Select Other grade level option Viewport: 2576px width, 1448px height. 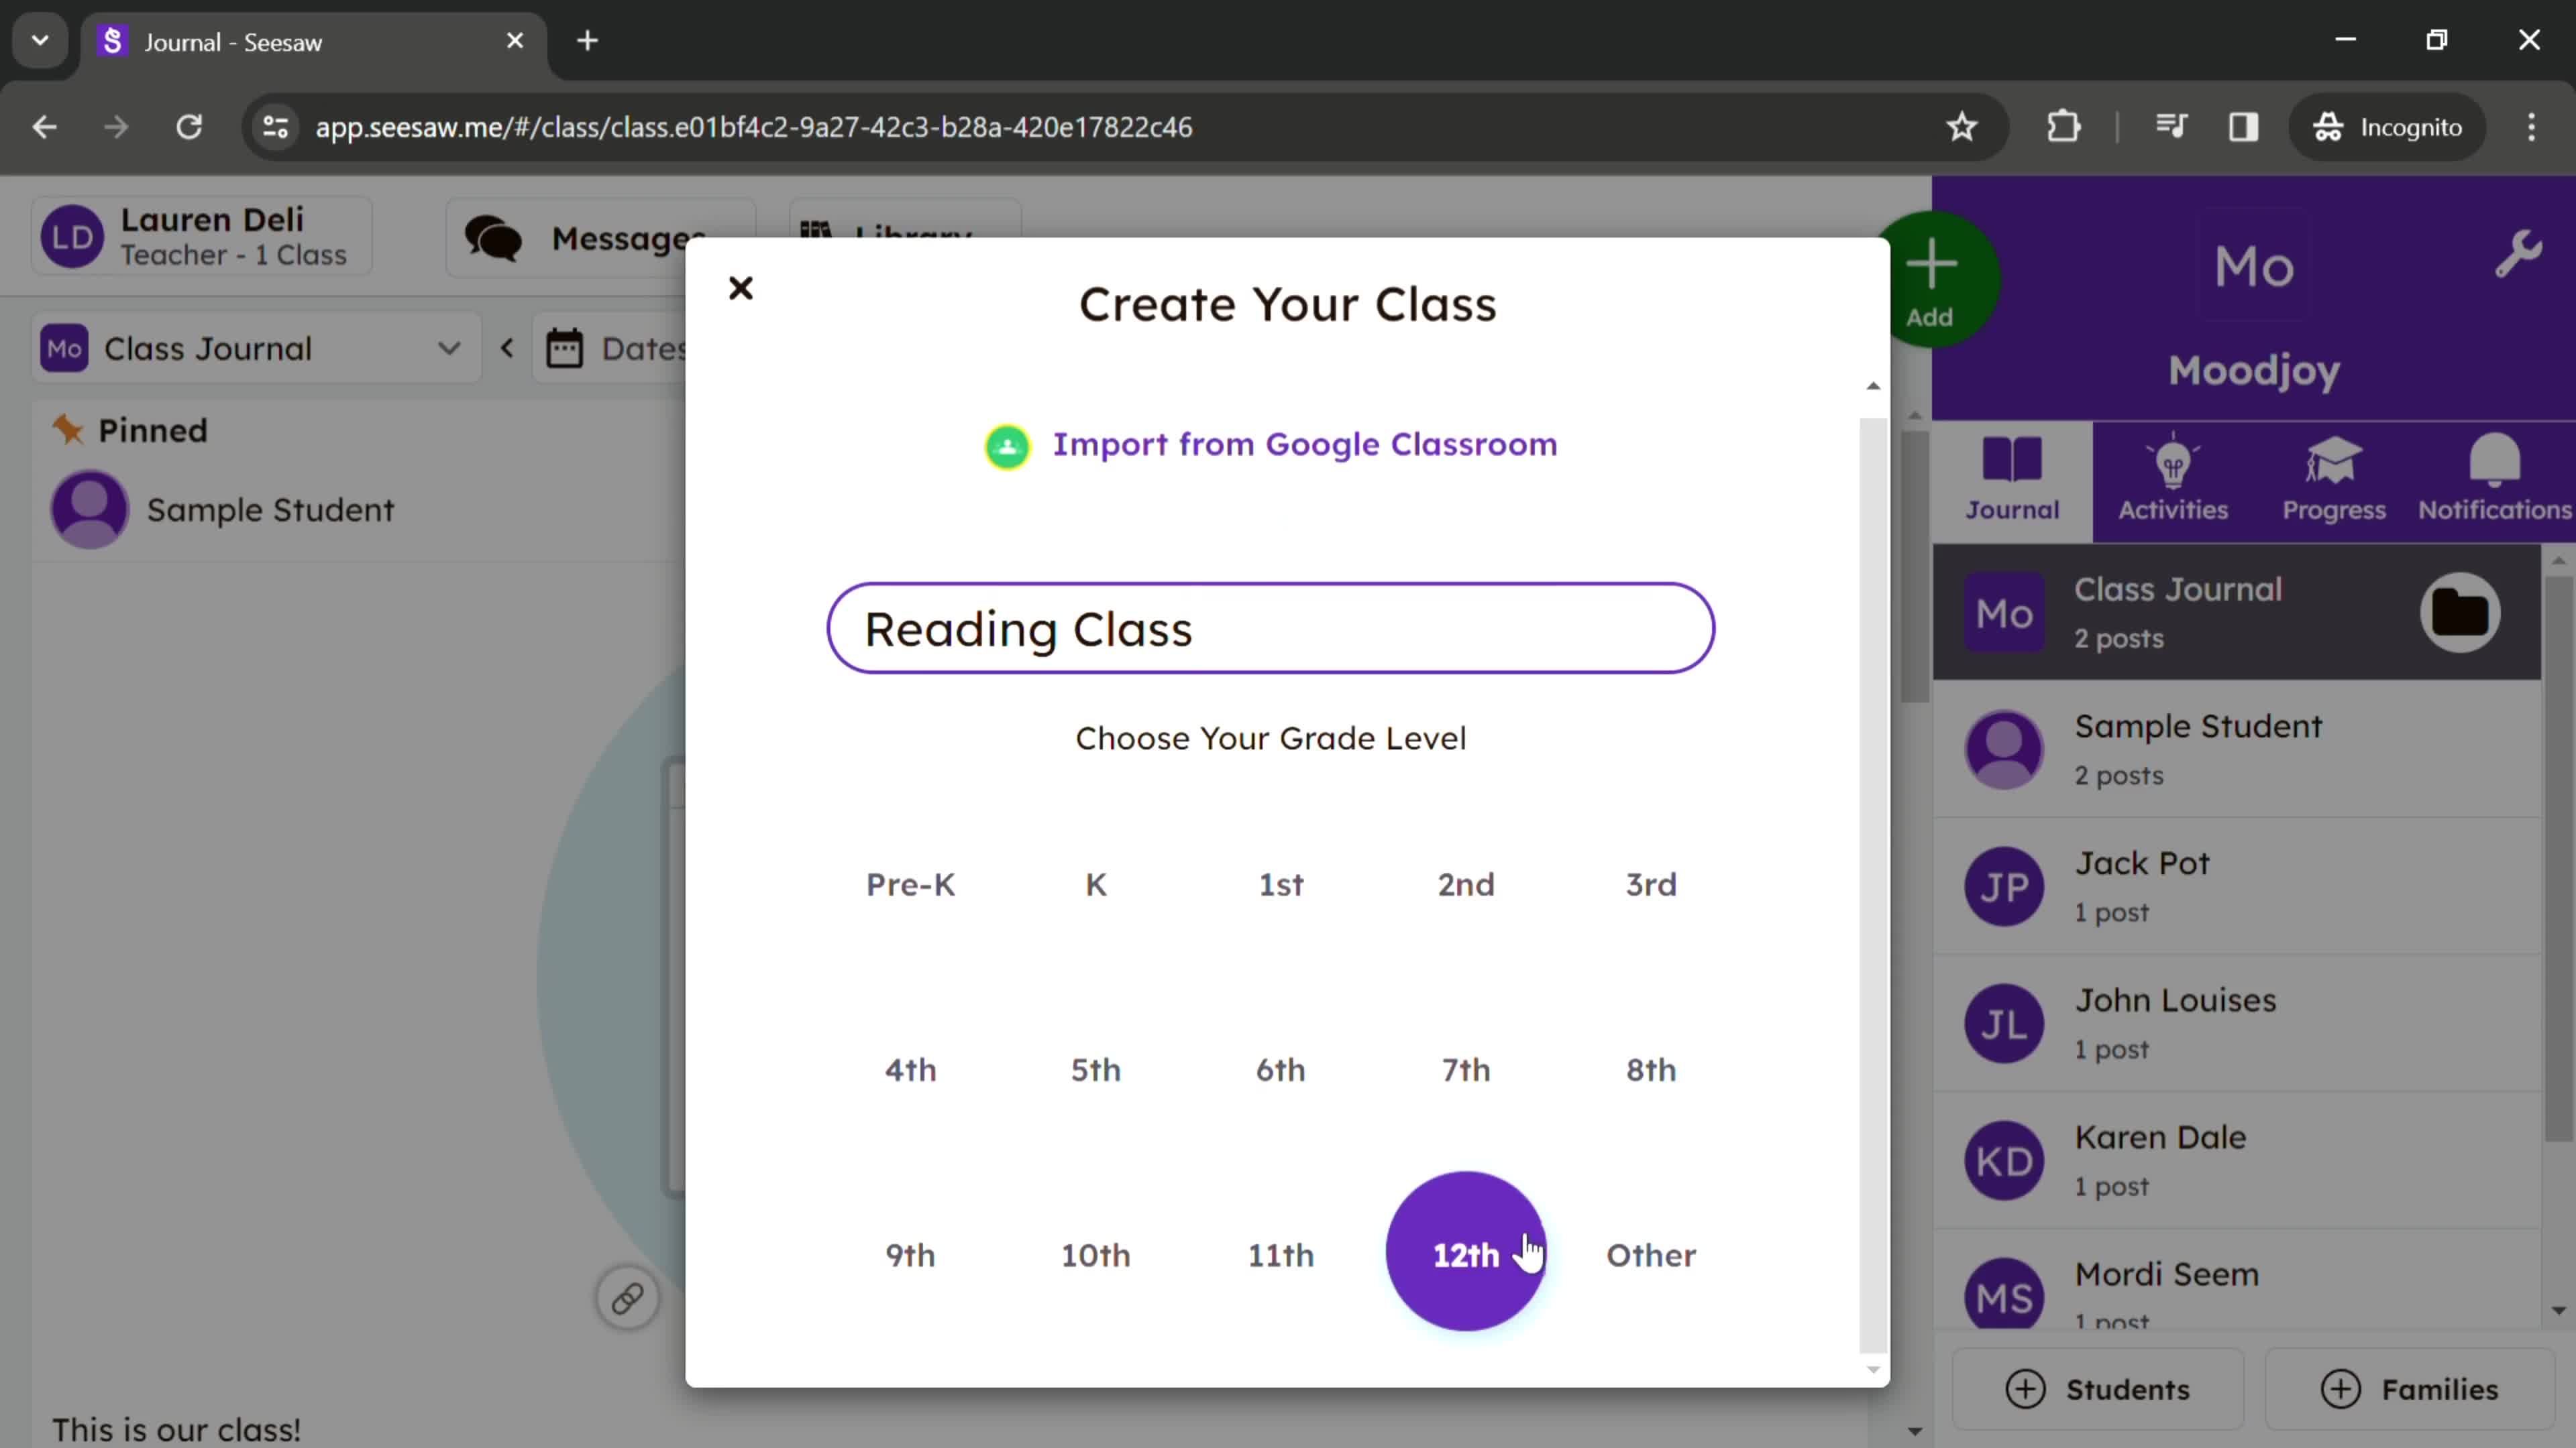coord(1651,1254)
